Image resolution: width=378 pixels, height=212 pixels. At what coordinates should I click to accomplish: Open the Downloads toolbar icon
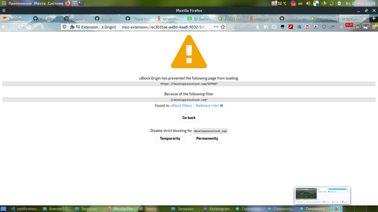pos(258,27)
